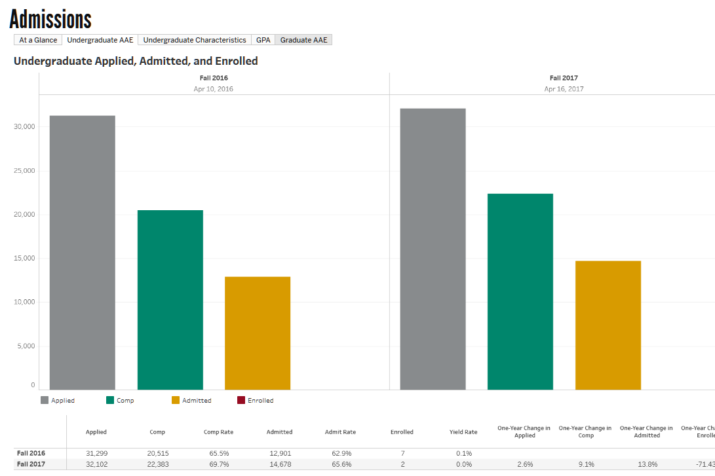
Task: Select the Undergraduate Characteristics tab
Action: 195,40
